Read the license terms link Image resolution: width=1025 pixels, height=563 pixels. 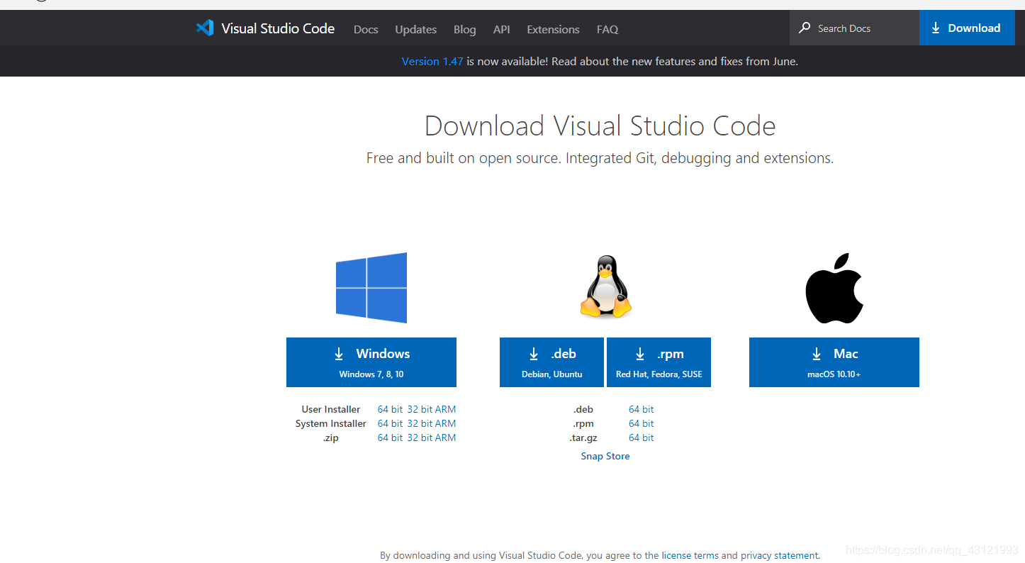click(x=690, y=555)
